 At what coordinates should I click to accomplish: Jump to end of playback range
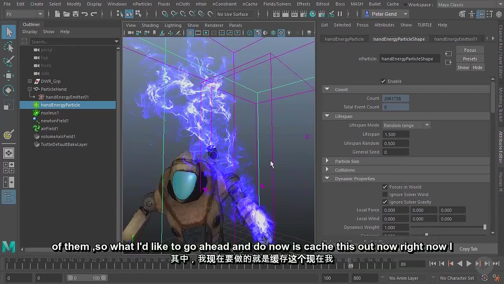(496, 264)
